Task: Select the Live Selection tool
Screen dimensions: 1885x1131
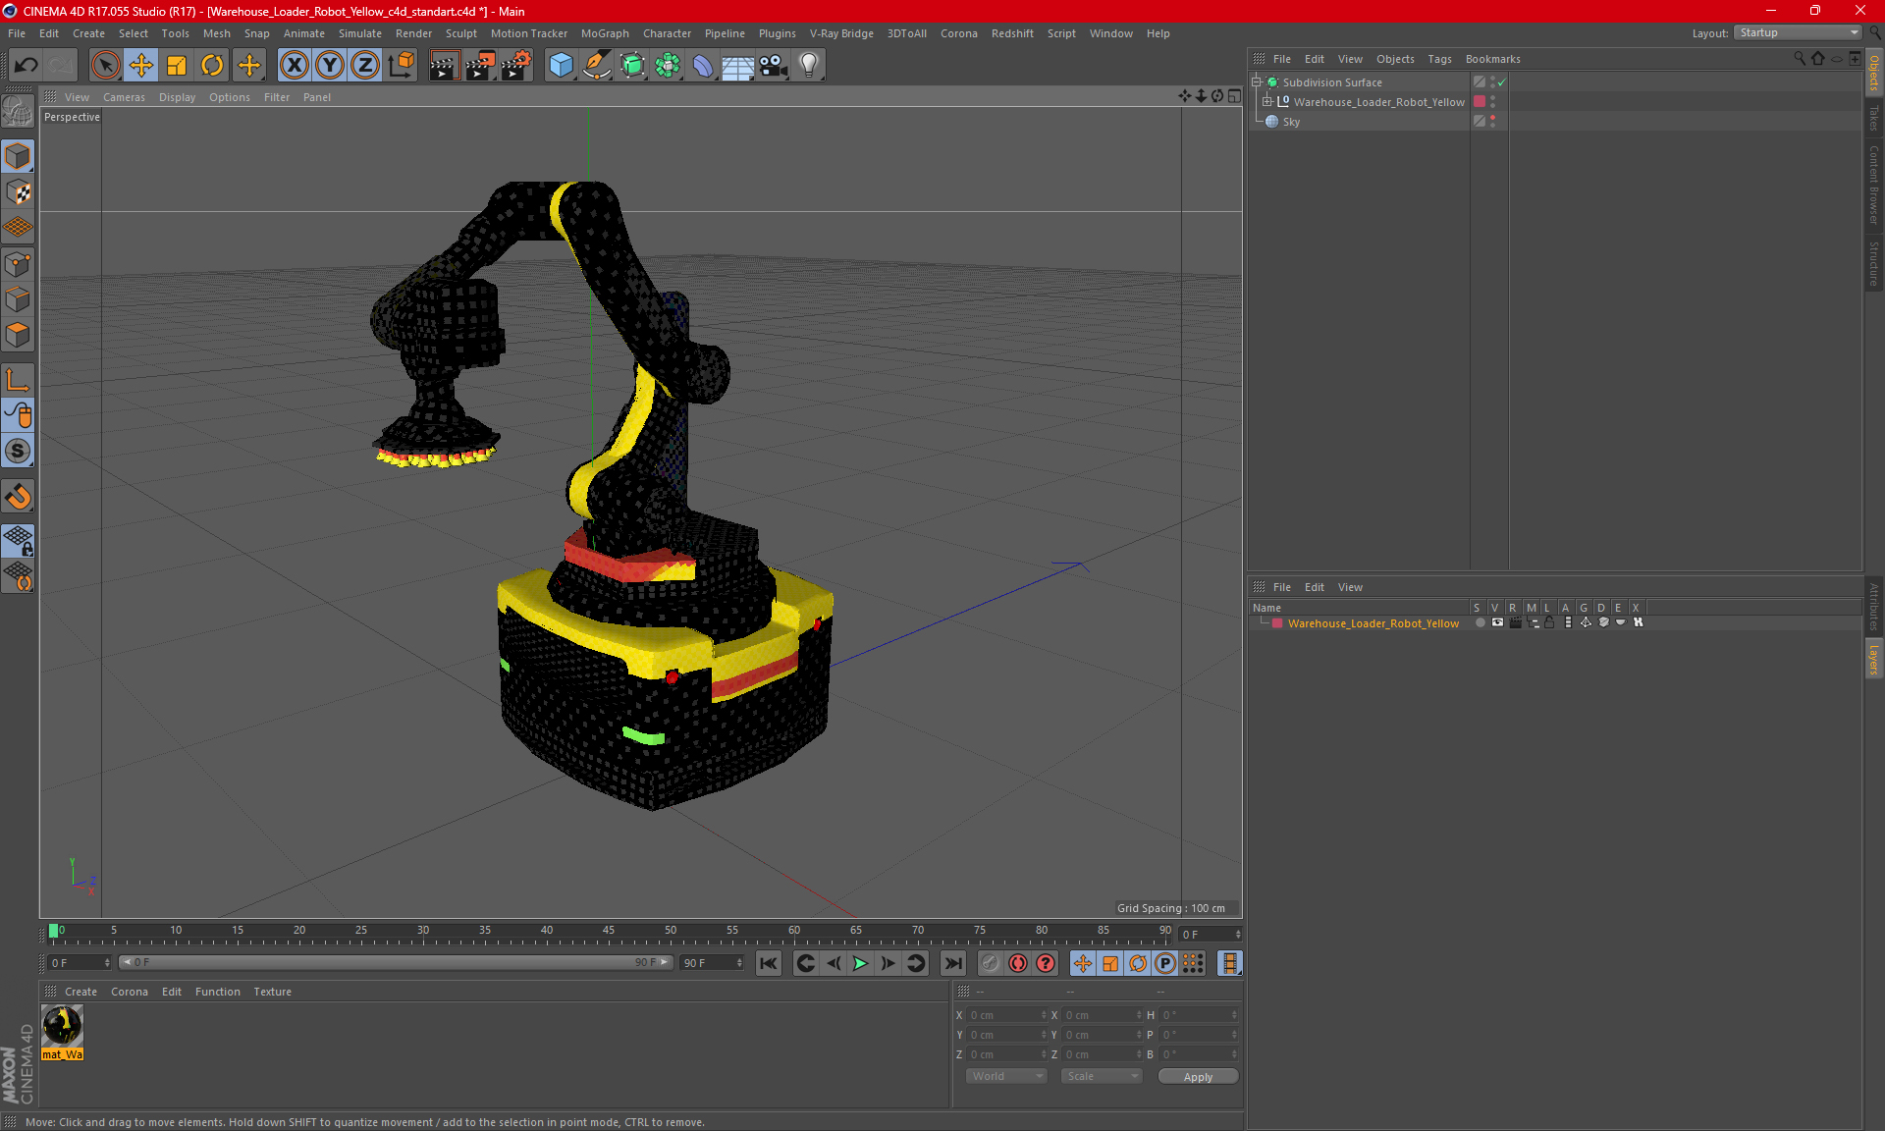Action: (x=105, y=66)
